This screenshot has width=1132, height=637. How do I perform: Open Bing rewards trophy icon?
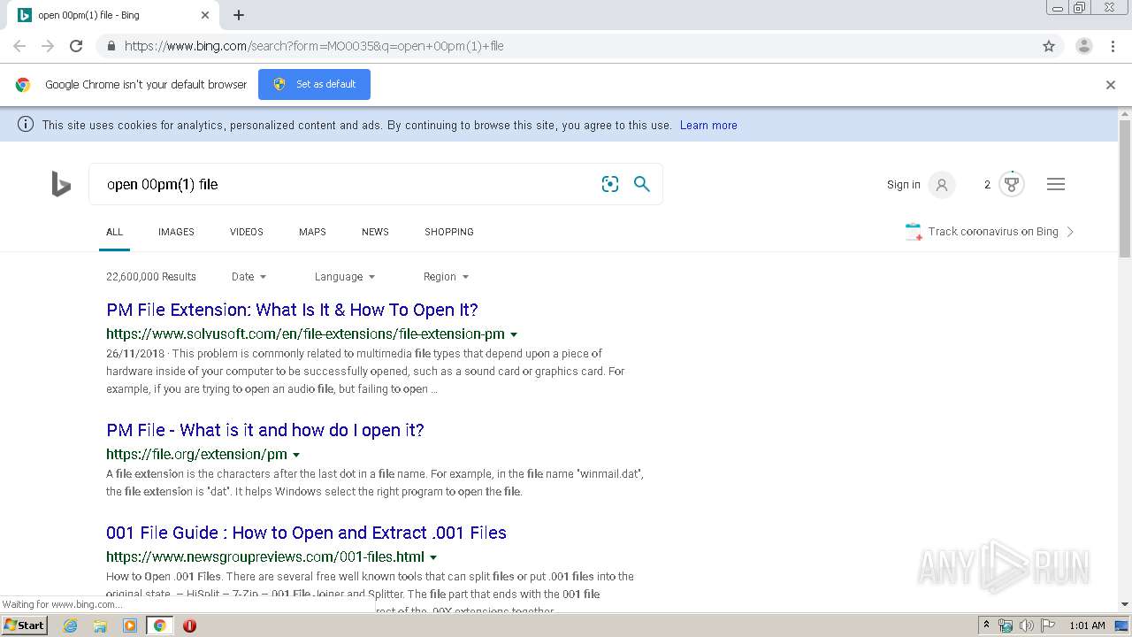[x=1012, y=184]
